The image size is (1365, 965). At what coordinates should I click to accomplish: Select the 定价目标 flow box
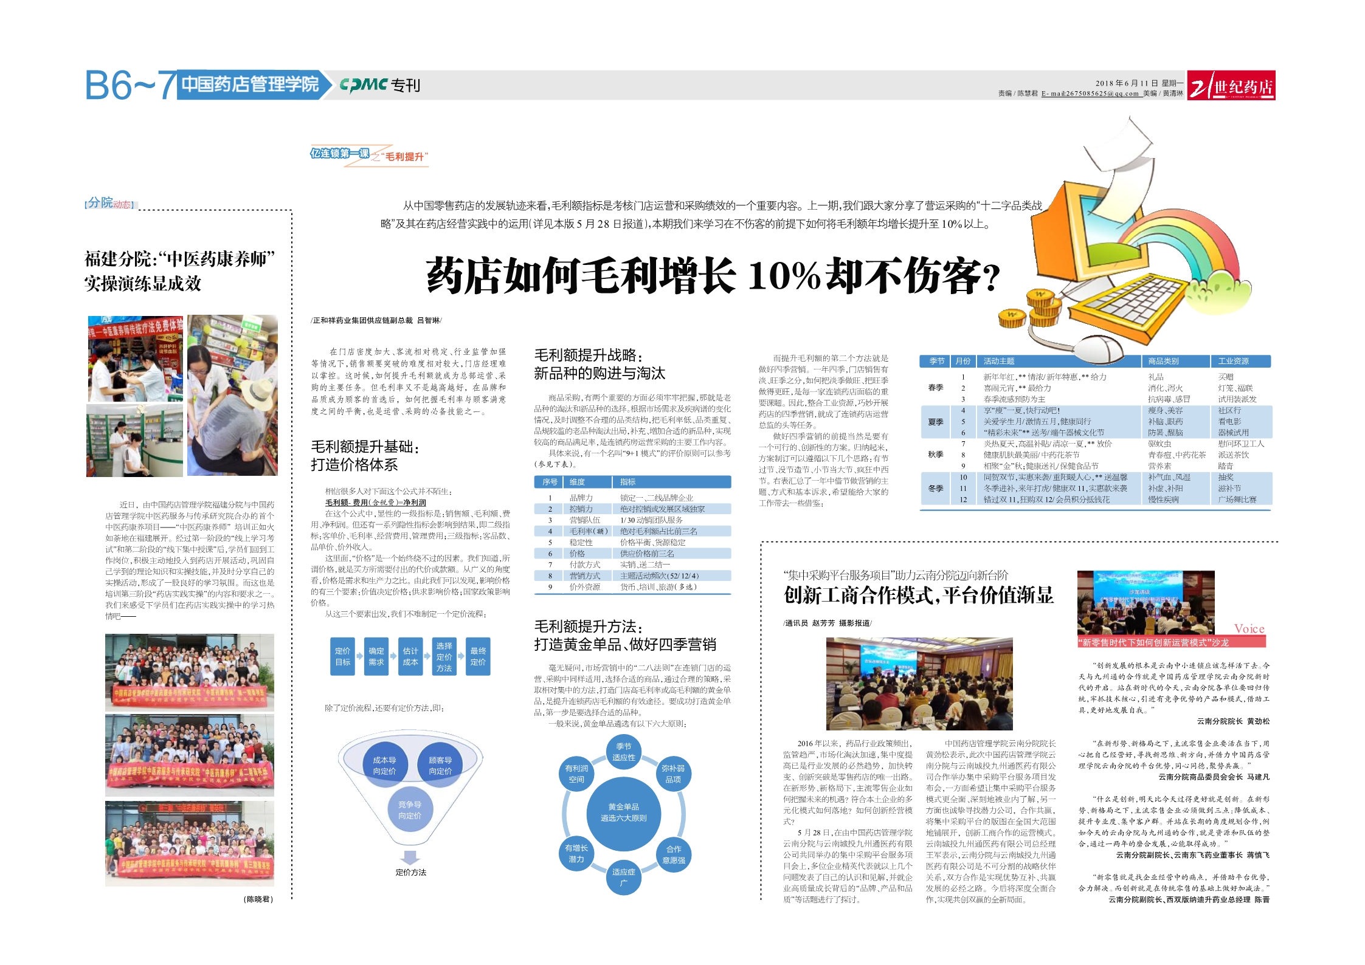coord(343,656)
